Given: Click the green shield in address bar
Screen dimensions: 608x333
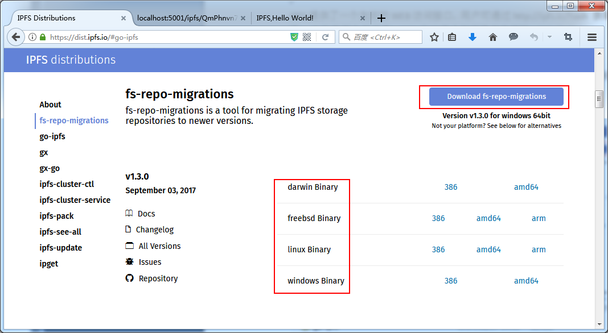Looking at the screenshot, I should 294,36.
